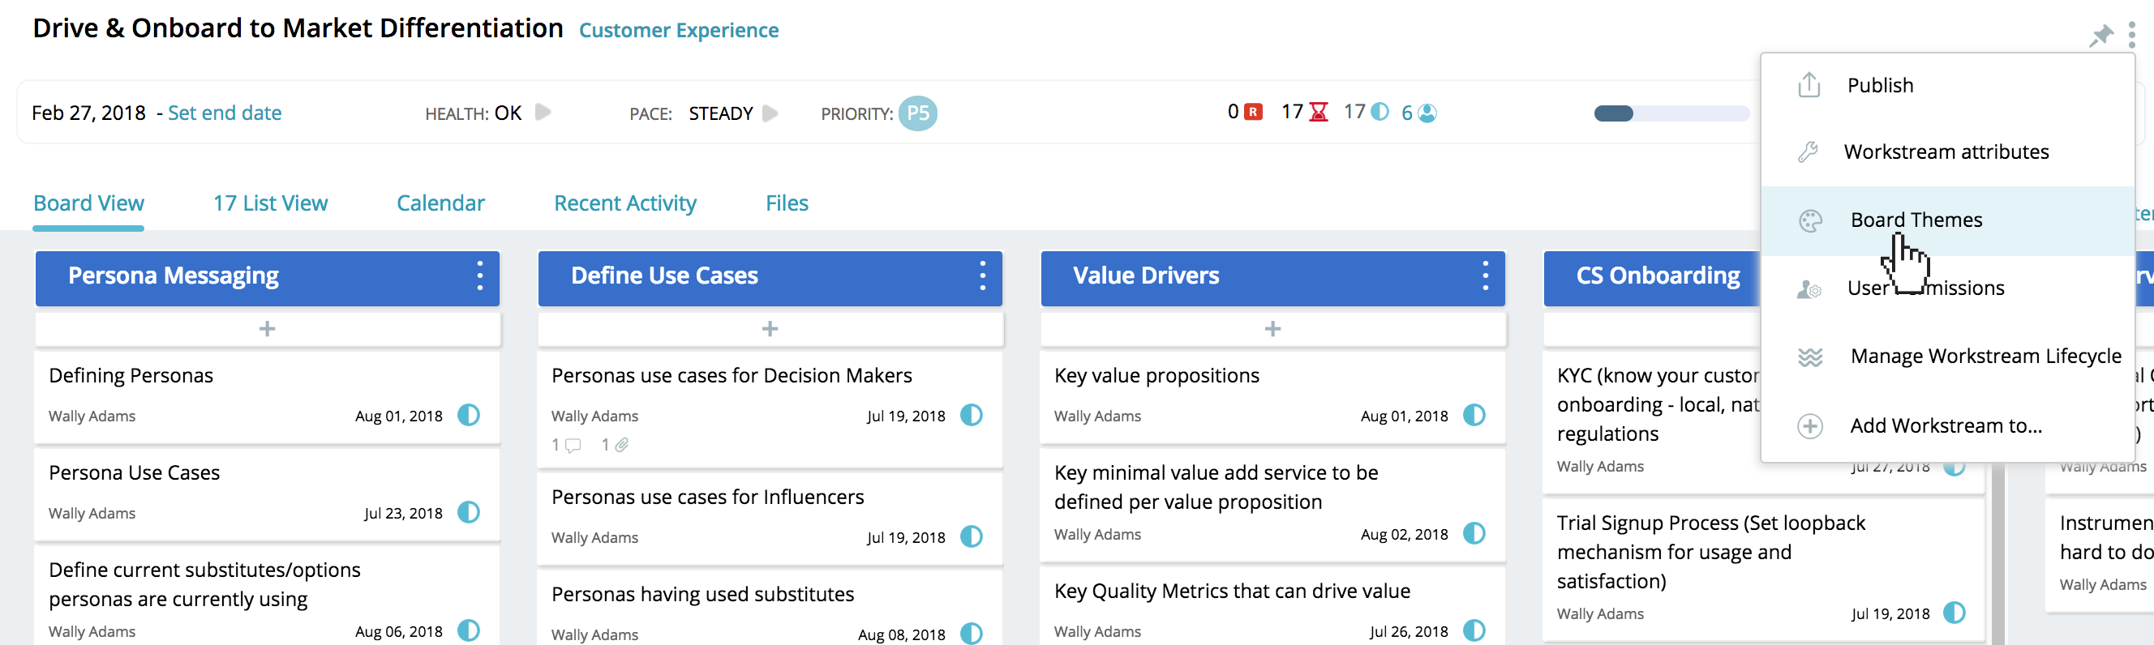
Task: Select Board Themes menu item
Action: click(1946, 220)
